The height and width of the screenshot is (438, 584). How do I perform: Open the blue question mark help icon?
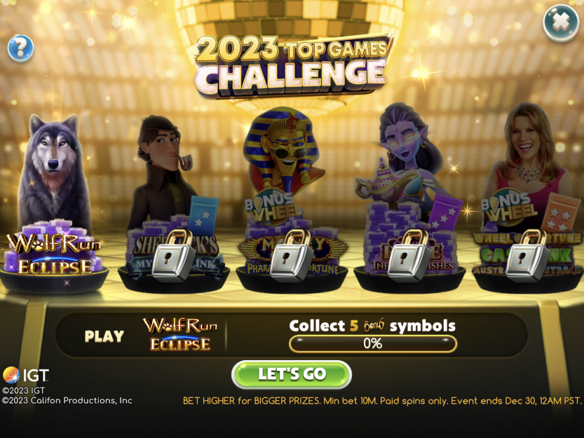point(21,48)
